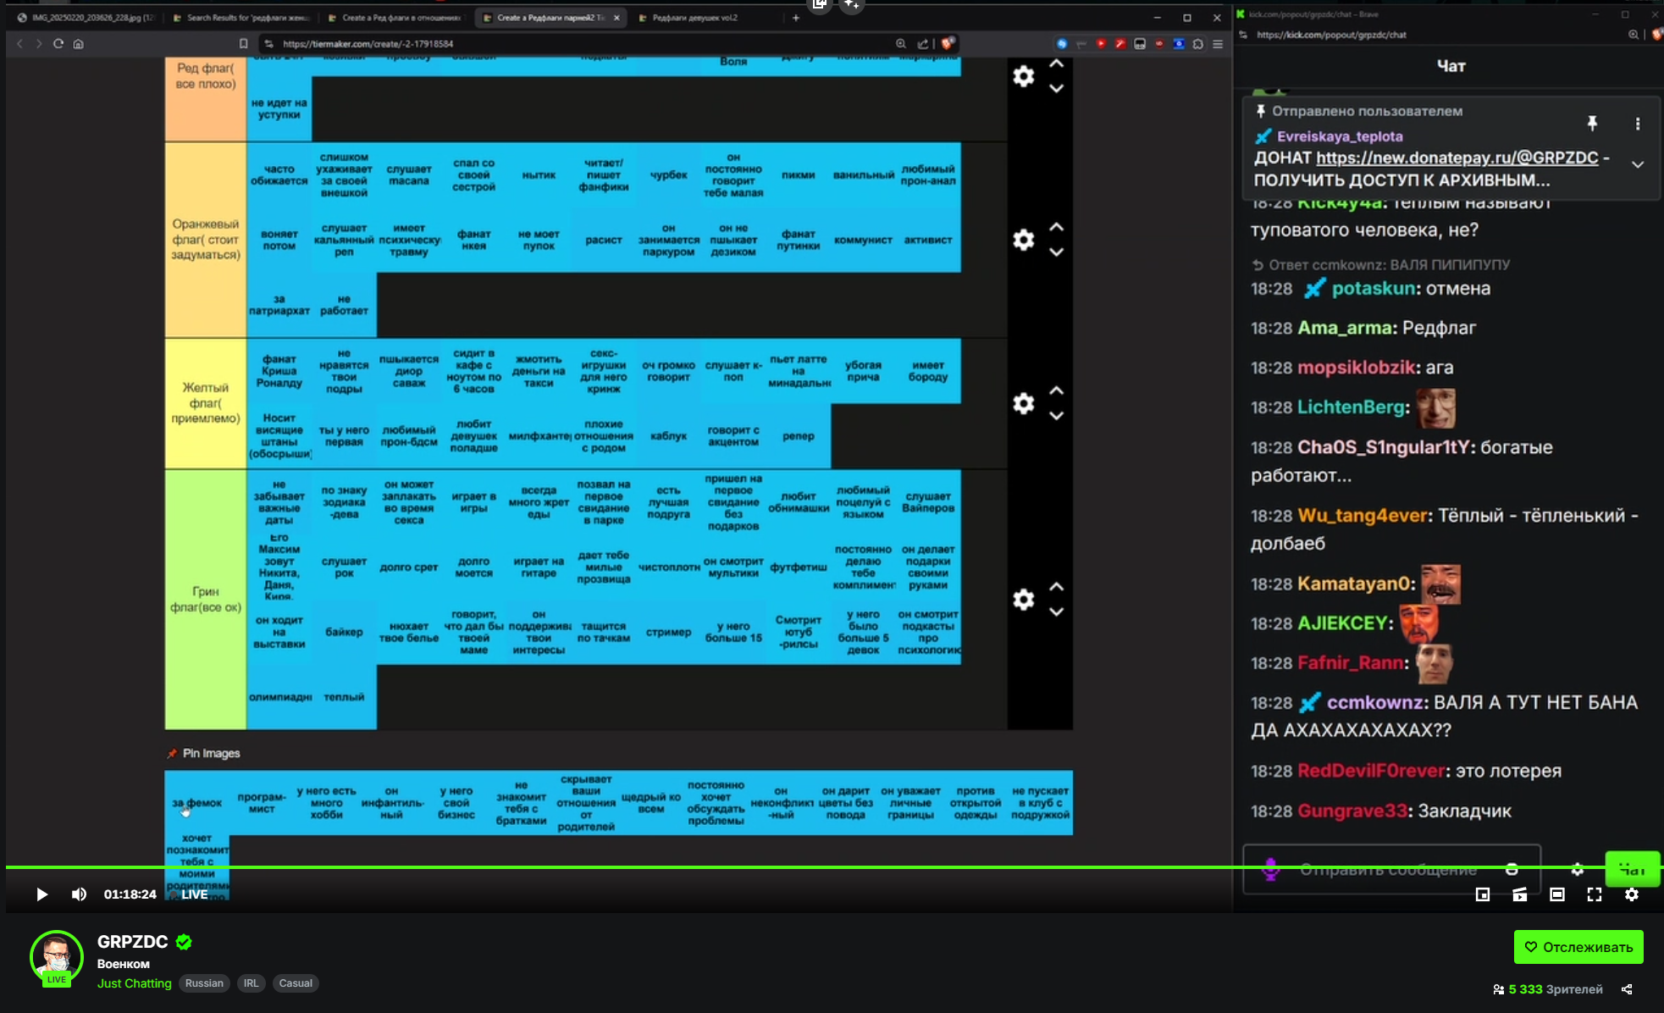Open chat settings gear beside input
Image resolution: width=1664 pixels, height=1013 pixels.
click(1577, 869)
